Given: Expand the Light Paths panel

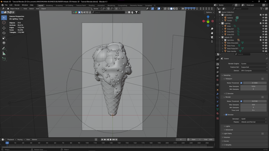Looking at the screenshot, I should (228, 134).
